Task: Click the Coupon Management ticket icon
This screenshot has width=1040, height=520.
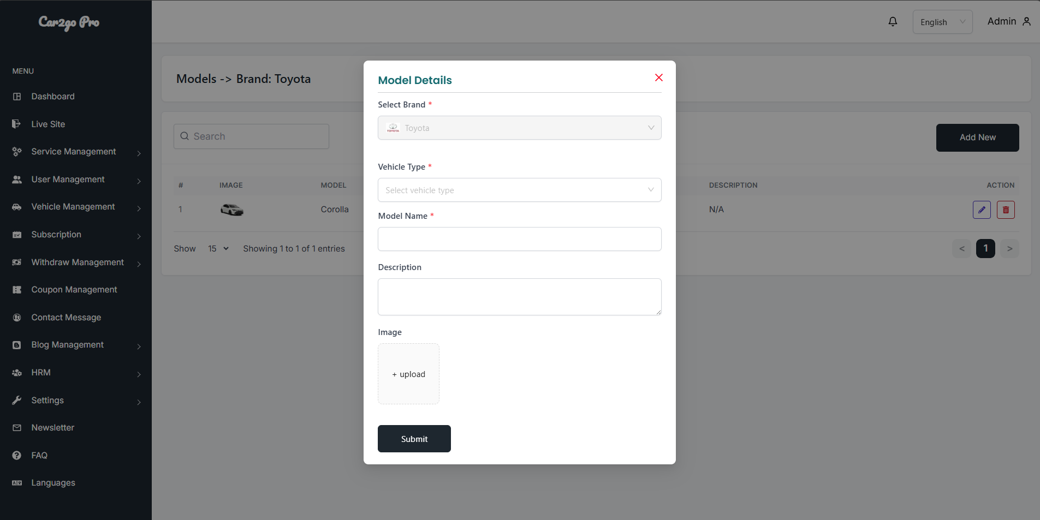Action: (x=17, y=290)
